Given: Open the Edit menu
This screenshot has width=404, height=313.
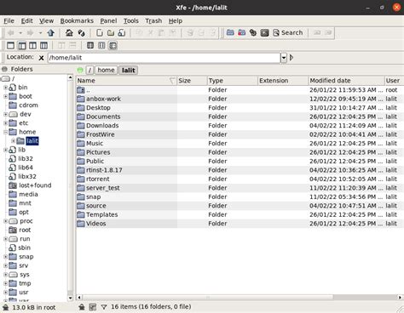Looking at the screenshot, I should pos(27,21).
